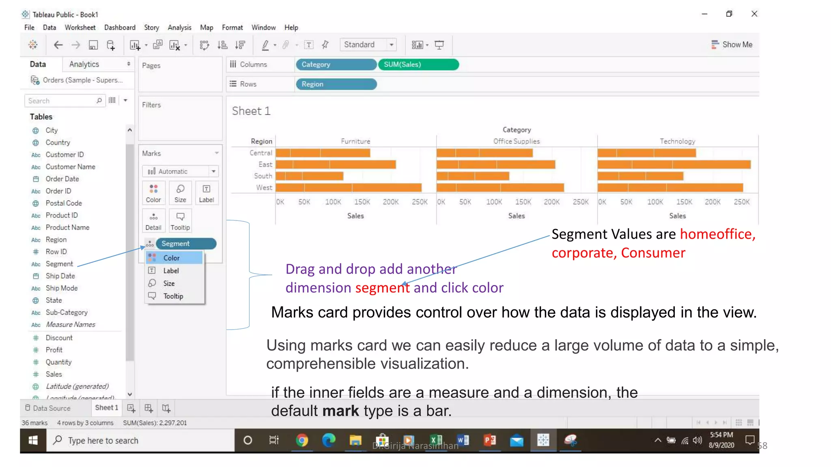Expand the Marks card menu arrow

[217, 153]
